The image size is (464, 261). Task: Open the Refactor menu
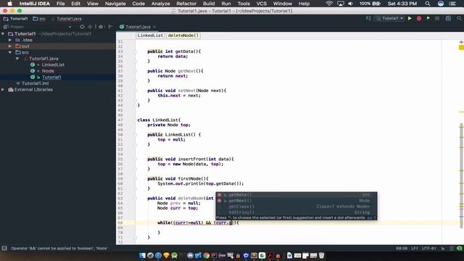186,4
